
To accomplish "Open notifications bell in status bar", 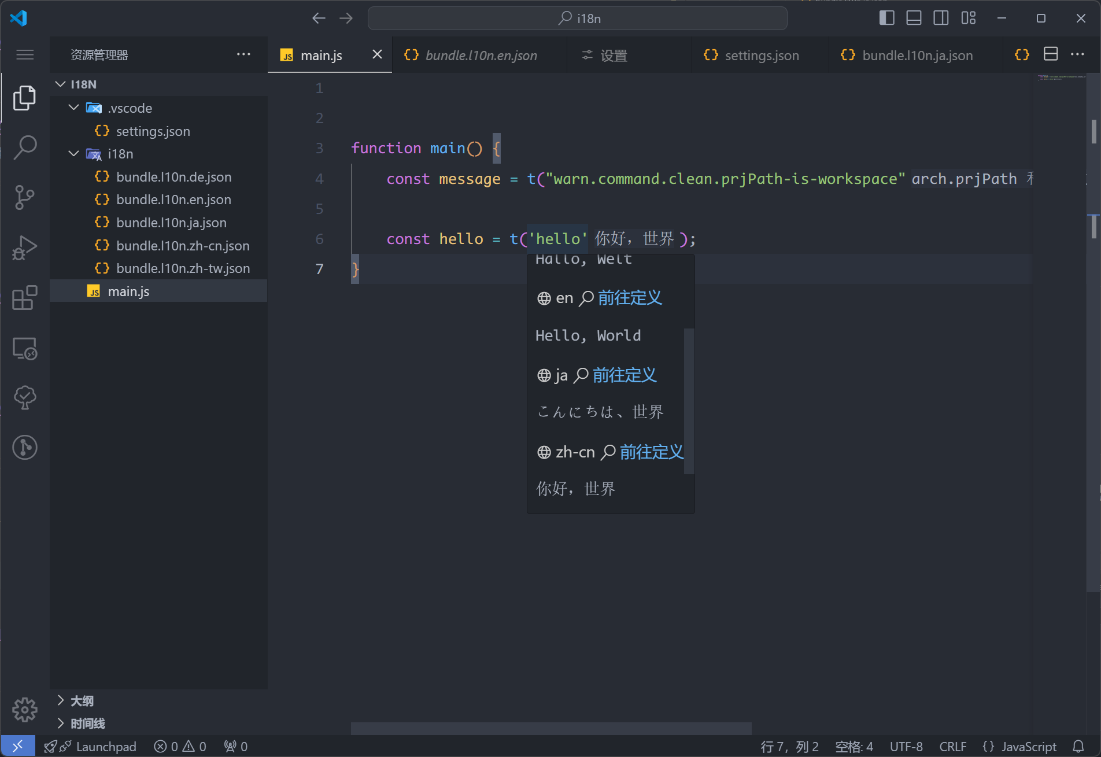I will 1078,747.
